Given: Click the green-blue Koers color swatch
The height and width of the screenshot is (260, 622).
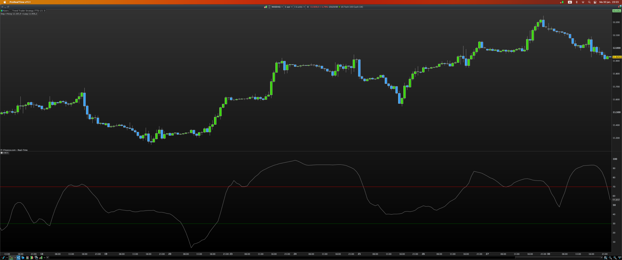Looking at the screenshot, I should tap(2, 11).
